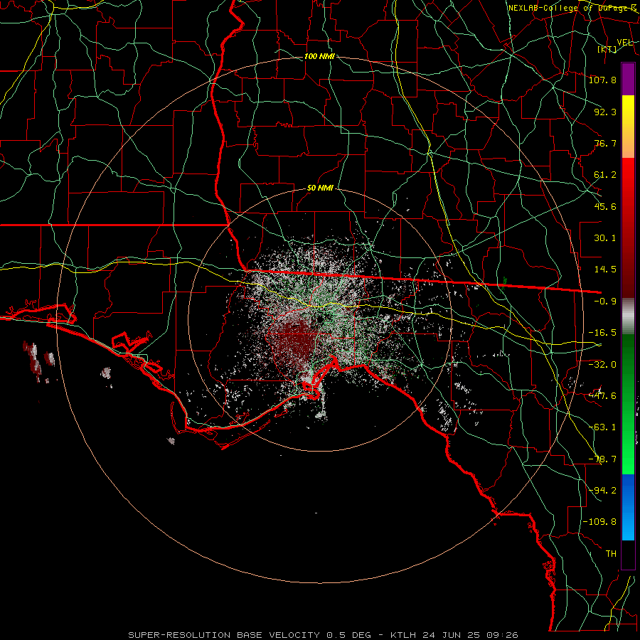Viewport: 640px width, 640px height.
Task: Click the TH label on the scale
Action: coord(611,553)
